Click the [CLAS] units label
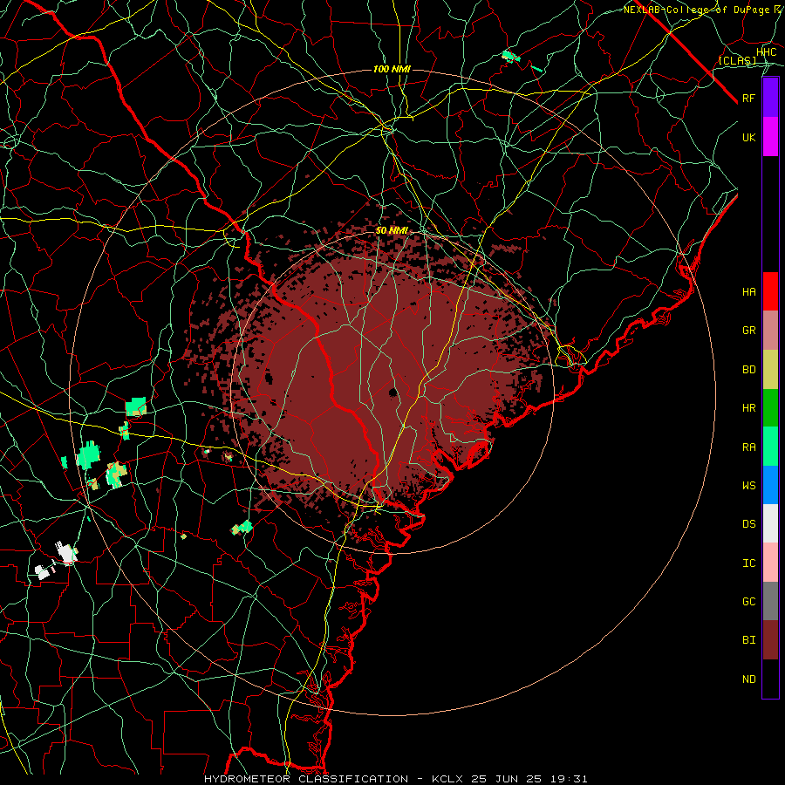 (737, 60)
